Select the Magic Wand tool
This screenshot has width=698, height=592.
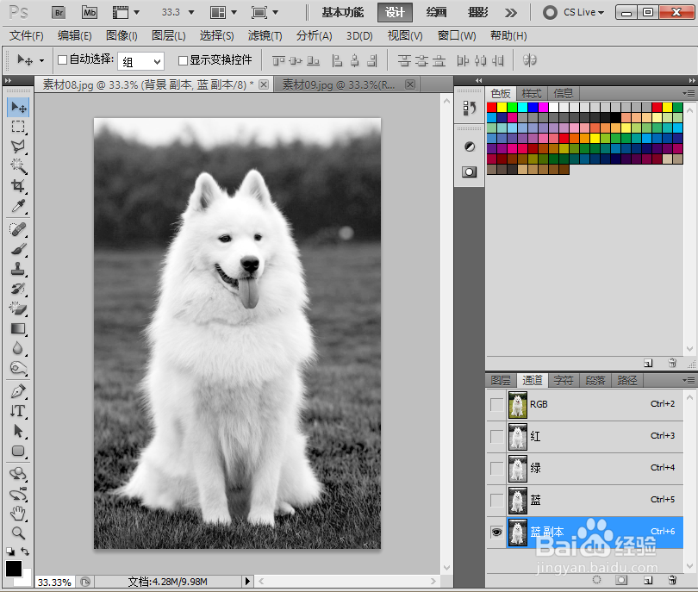[18, 166]
